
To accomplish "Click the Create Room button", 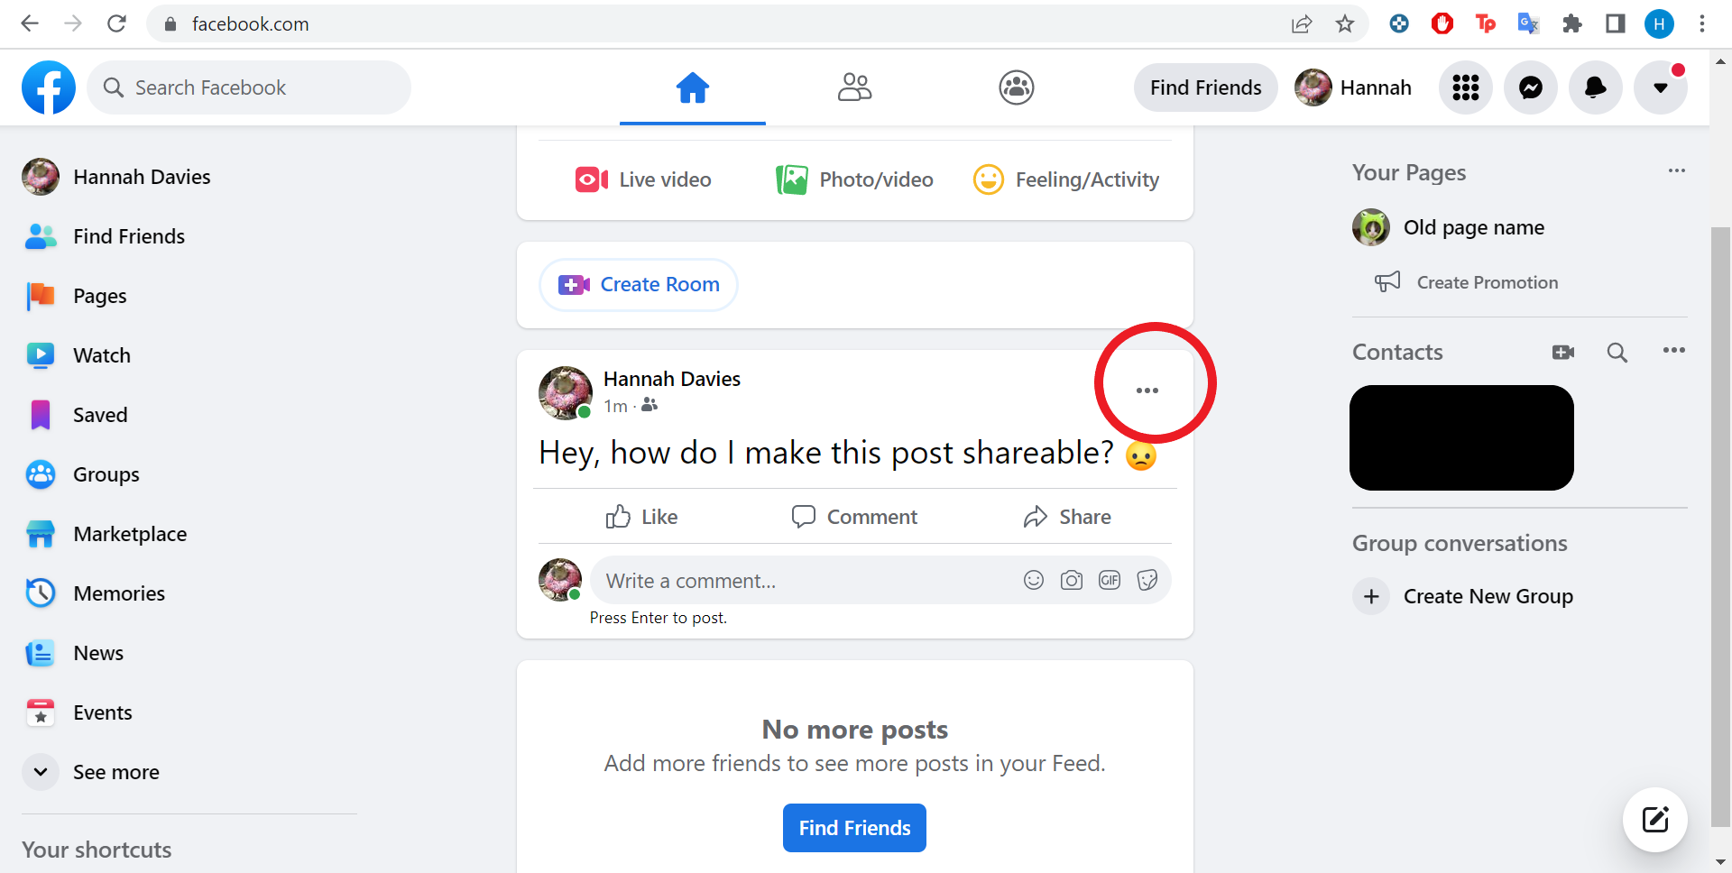I will tap(639, 285).
